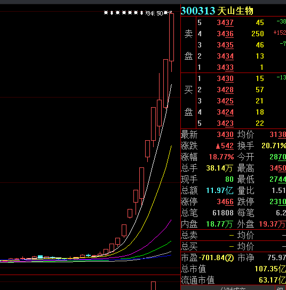Click the 外盘 value 19.37万

click(272, 224)
